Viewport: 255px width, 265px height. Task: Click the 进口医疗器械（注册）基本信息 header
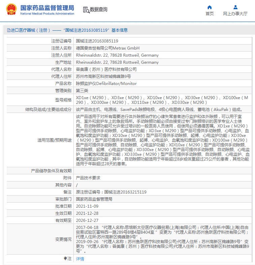[x=67, y=30]
